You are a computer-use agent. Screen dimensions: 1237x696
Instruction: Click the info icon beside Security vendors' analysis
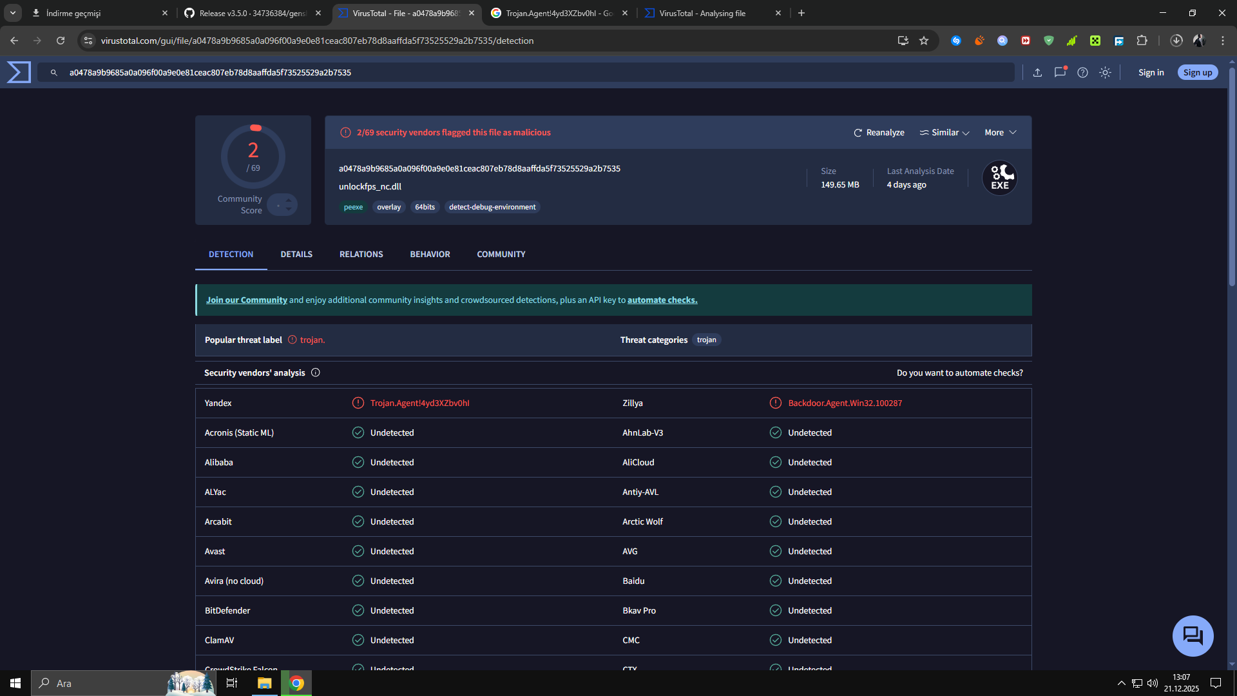coord(316,372)
